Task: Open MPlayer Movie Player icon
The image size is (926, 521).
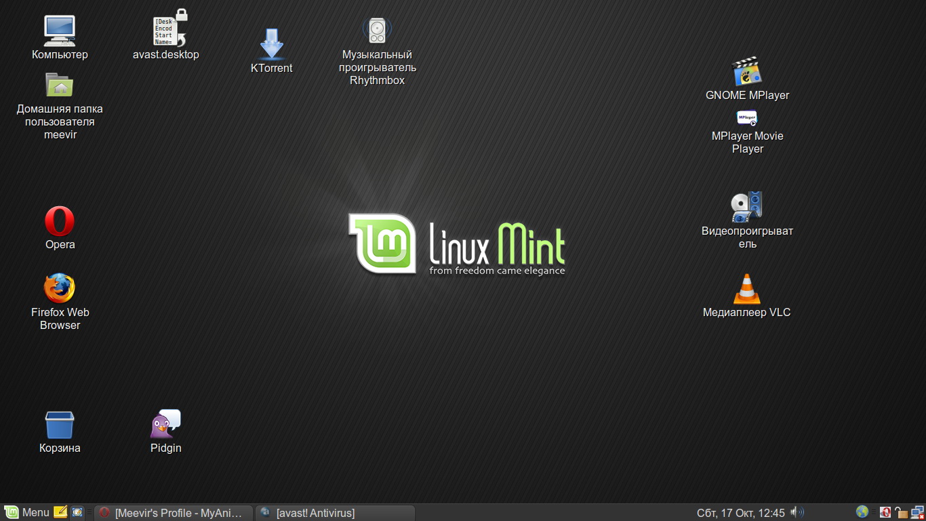Action: point(747,118)
